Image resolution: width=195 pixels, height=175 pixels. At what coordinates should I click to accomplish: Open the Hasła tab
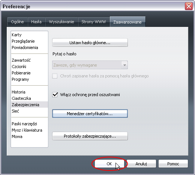[36, 22]
